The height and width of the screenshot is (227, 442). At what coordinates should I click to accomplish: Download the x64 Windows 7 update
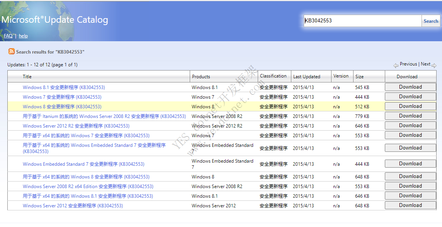coord(410,135)
